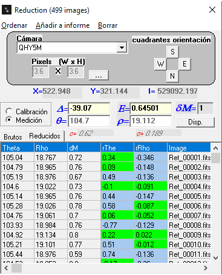Switch to the Reducidos tab
The height and width of the screenshot is (275, 222).
click(x=45, y=136)
